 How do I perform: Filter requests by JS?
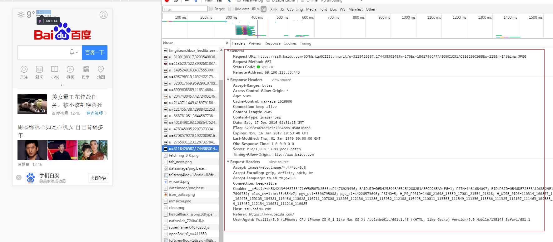(282, 9)
